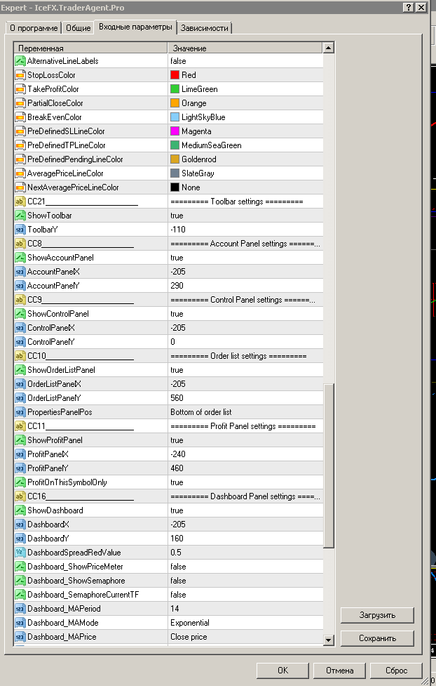Toggle the ShowDashboard true value
Image resolution: width=436 pixels, height=686 pixels.
pos(245,510)
